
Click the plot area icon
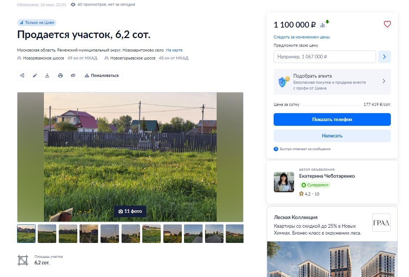pyautogui.click(x=23, y=260)
